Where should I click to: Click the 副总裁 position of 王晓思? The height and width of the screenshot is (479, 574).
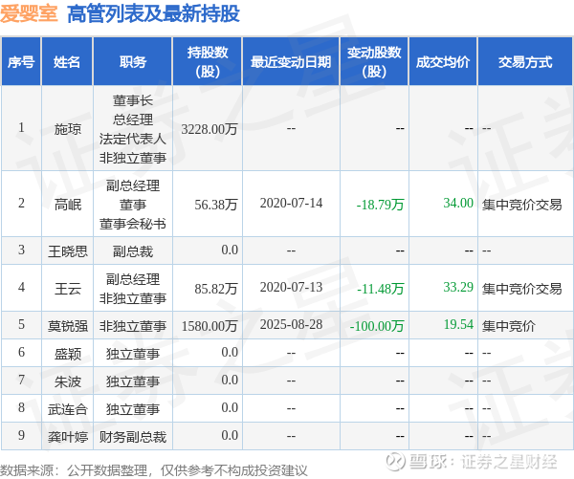(x=133, y=251)
